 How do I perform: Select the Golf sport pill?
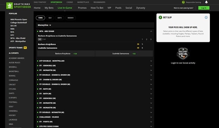50,18
